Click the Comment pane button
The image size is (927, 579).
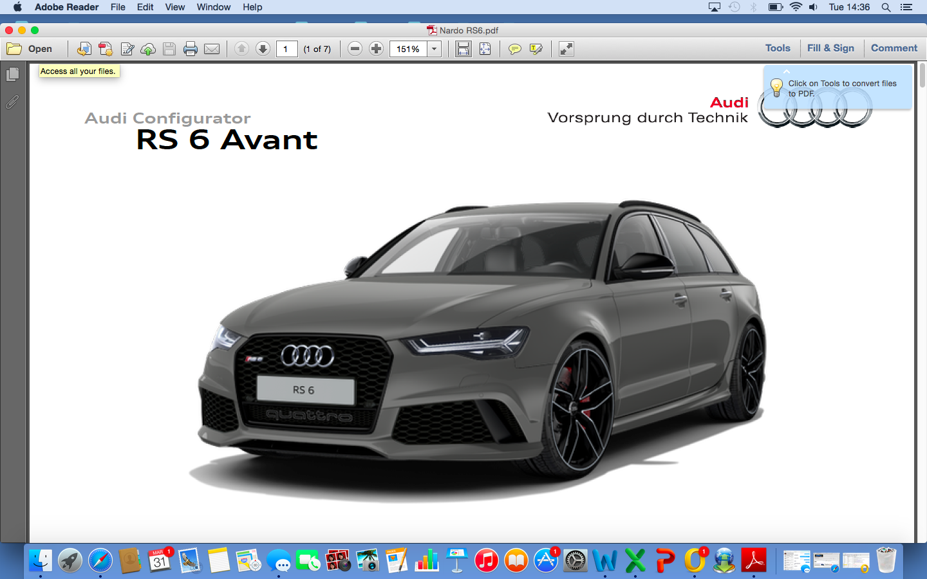click(x=894, y=48)
